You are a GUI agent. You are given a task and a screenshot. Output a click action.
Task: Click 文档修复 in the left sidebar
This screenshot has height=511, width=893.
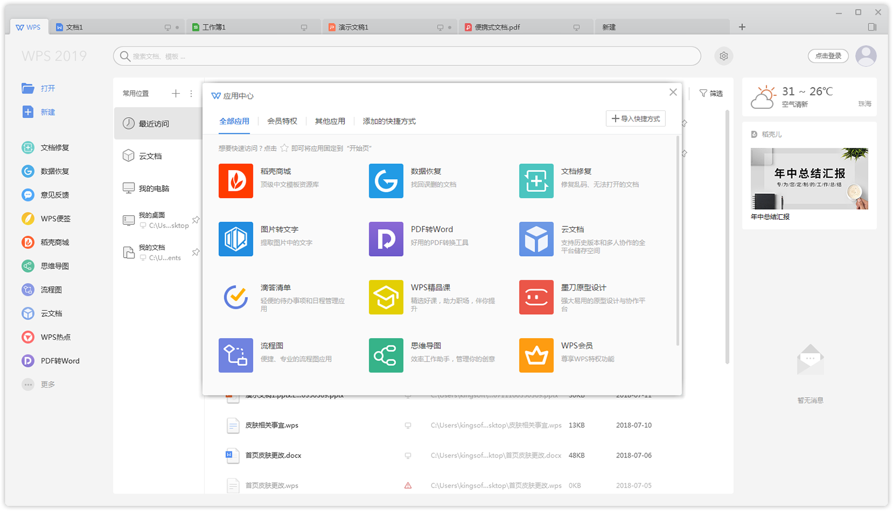click(x=46, y=147)
